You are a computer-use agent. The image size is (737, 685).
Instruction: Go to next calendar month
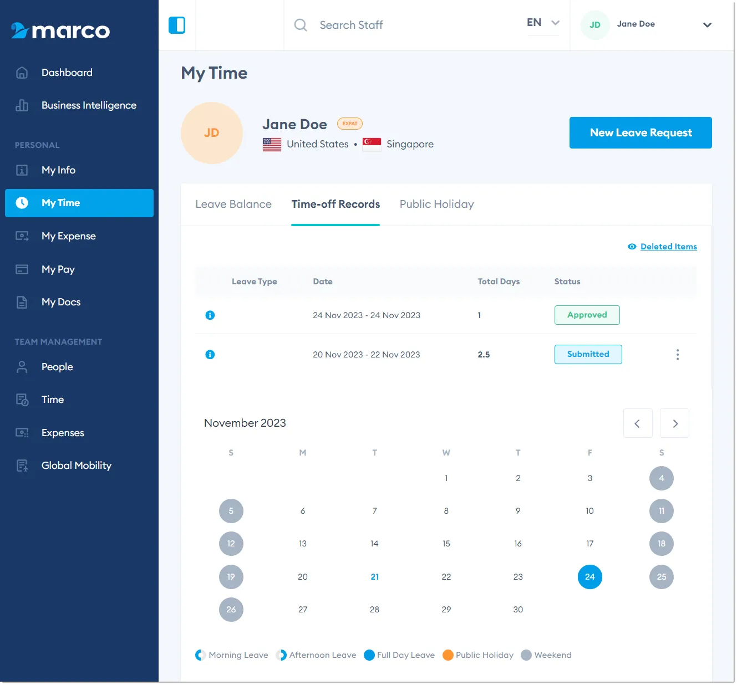(675, 423)
